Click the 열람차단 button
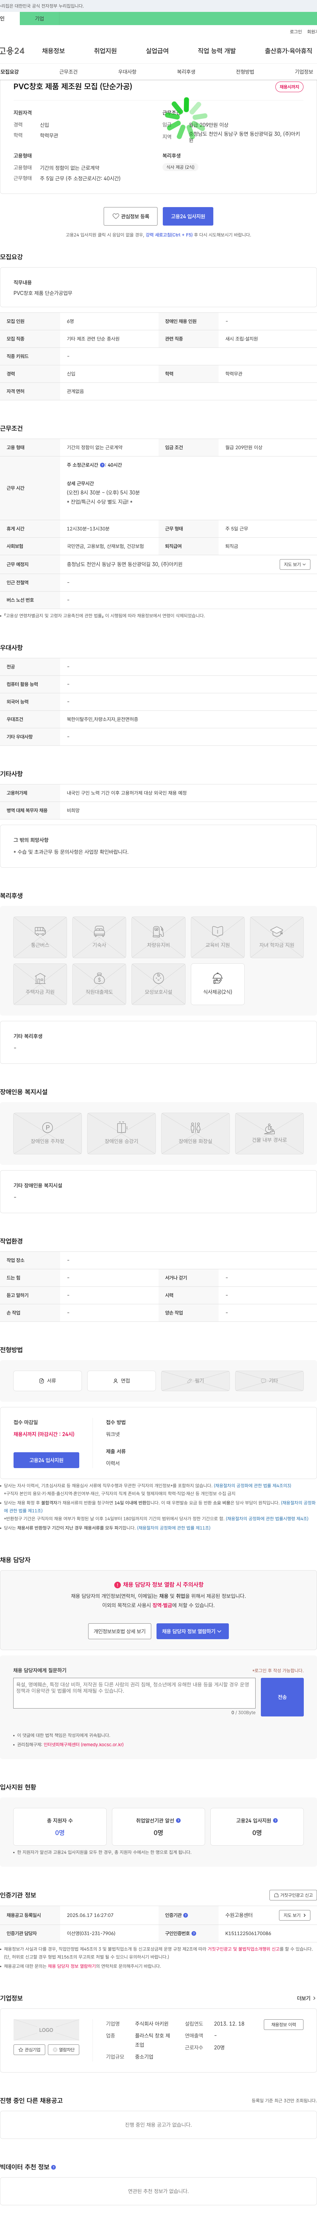 [x=63, y=2049]
